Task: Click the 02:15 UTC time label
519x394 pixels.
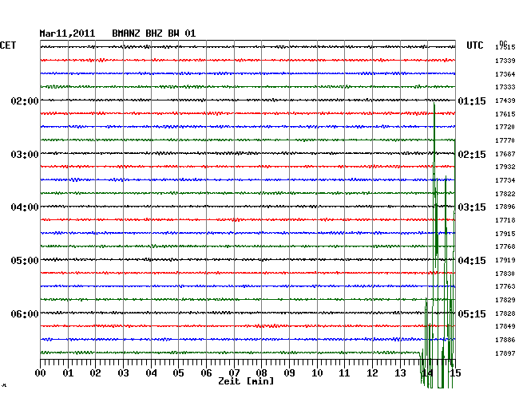Action: [472, 155]
